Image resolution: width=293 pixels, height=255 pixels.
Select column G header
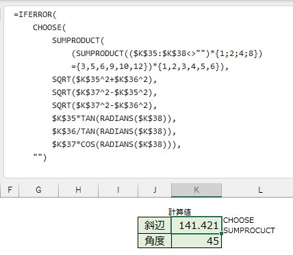[38, 189]
